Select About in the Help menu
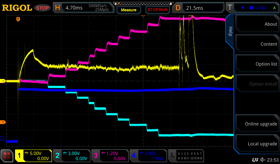Screen dimensions: 280x164 pos(257,24)
